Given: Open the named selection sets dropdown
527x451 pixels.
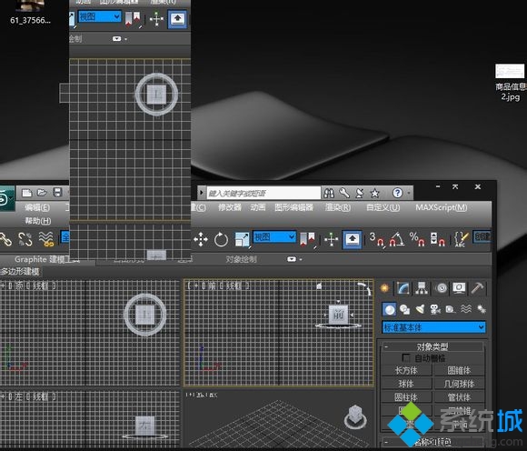Looking at the screenshot, I should coord(482,237).
